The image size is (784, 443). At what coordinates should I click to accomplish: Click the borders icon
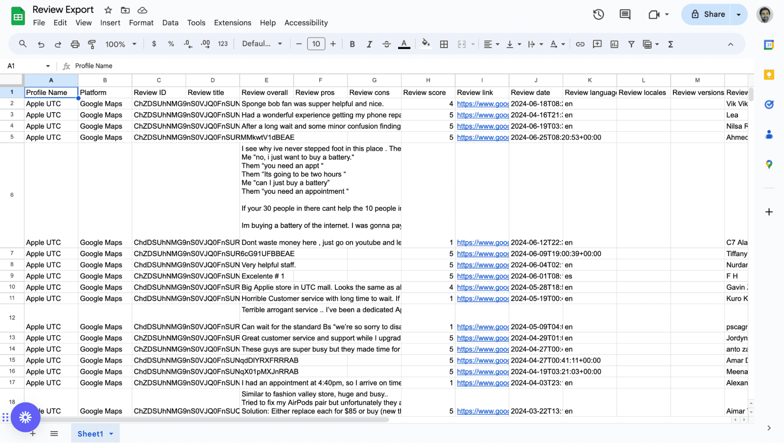(x=444, y=44)
